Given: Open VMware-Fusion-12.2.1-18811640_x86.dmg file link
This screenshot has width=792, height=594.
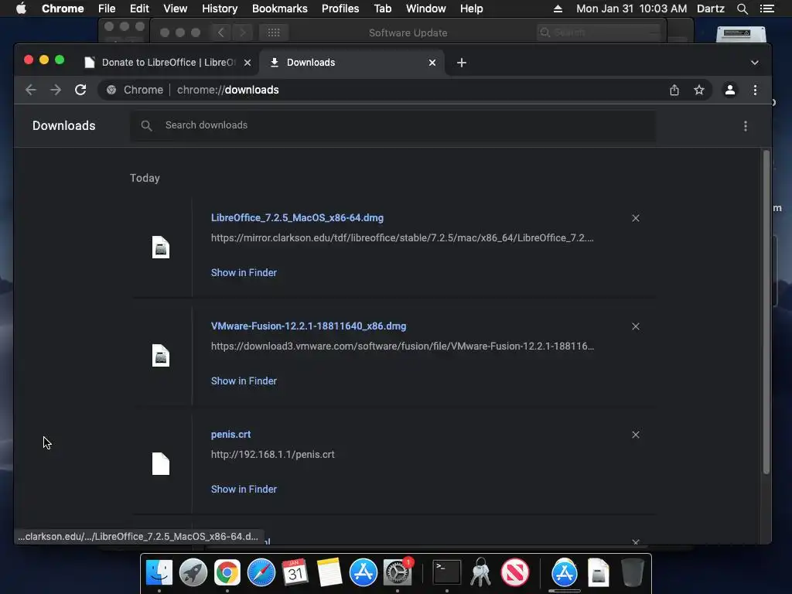Looking at the screenshot, I should click(x=309, y=326).
